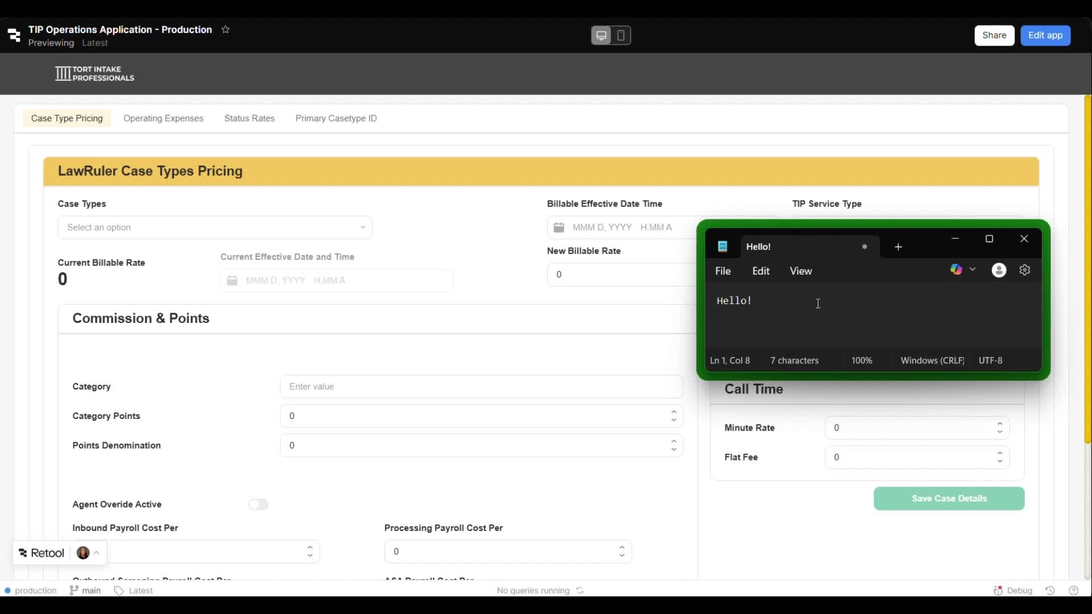Click the Retool home logo icon

click(x=14, y=36)
